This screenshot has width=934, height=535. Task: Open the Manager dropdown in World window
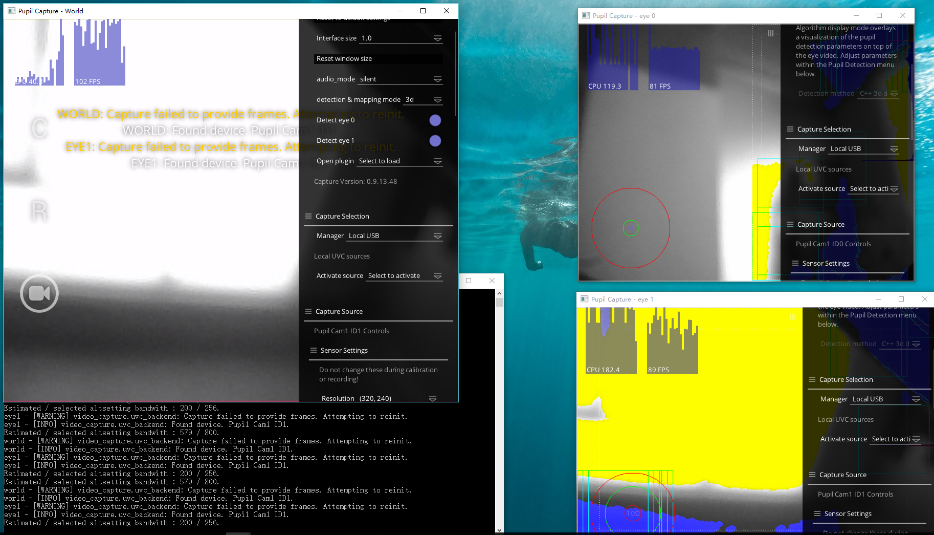(x=394, y=236)
